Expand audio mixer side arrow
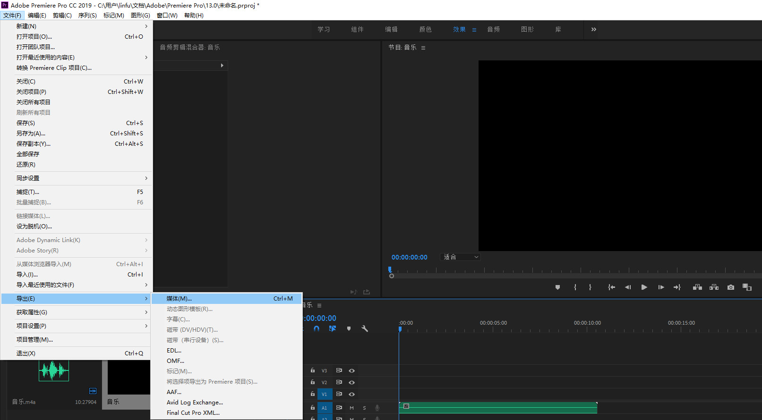The height and width of the screenshot is (420, 762). tap(222, 66)
